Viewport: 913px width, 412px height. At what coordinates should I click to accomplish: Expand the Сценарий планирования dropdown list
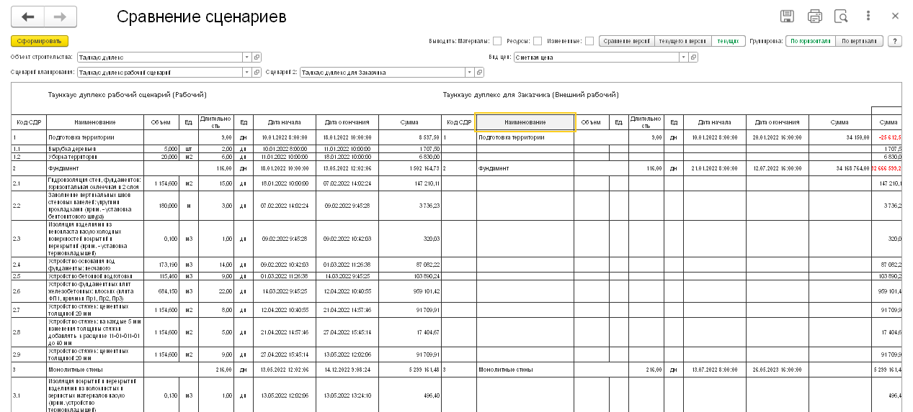tap(247, 72)
